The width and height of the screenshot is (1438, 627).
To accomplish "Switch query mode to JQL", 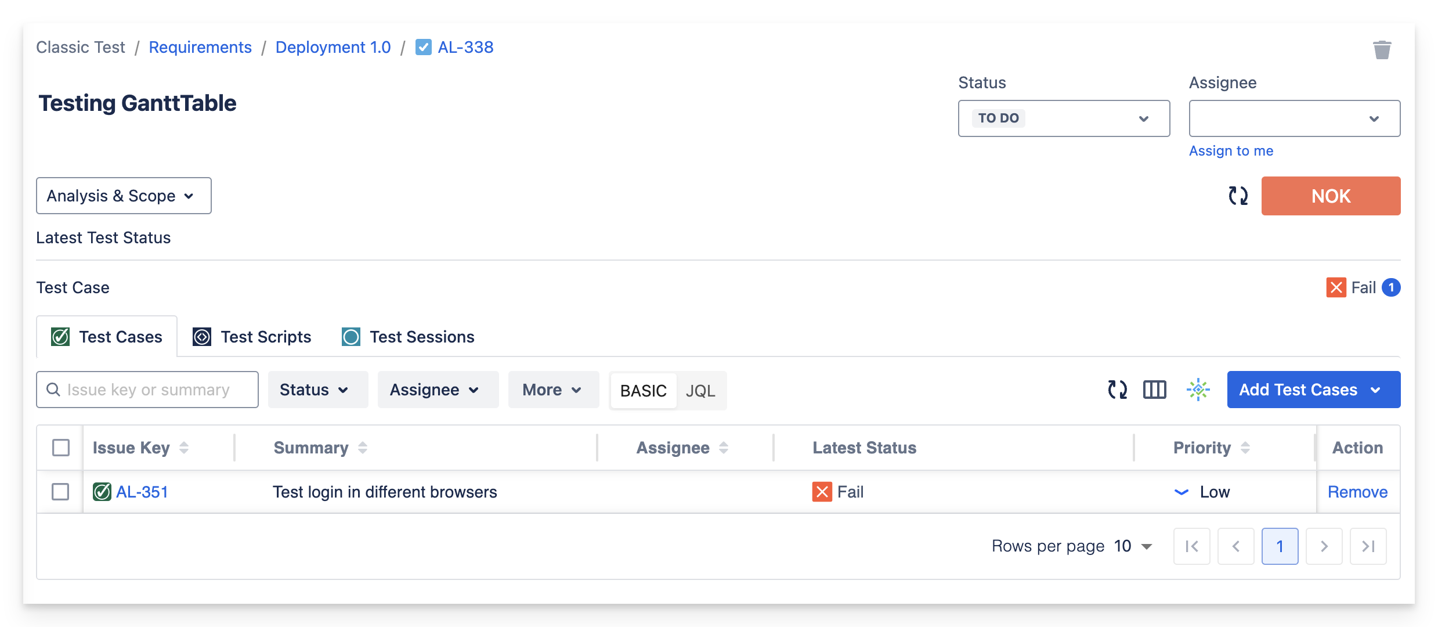I will (700, 391).
